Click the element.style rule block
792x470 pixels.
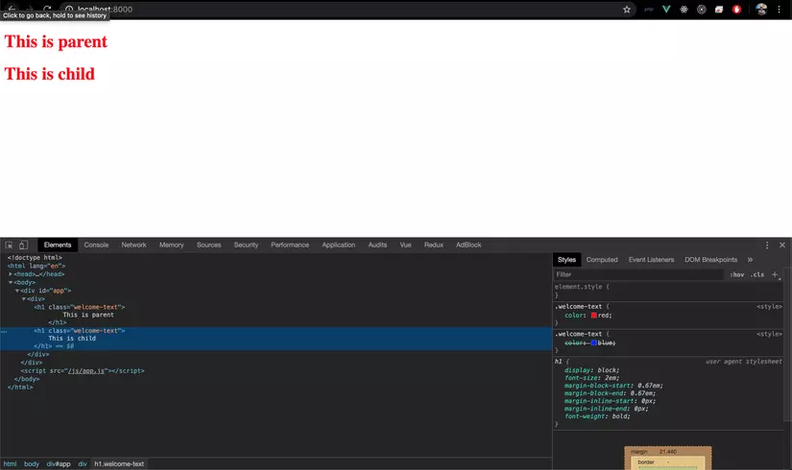668,291
